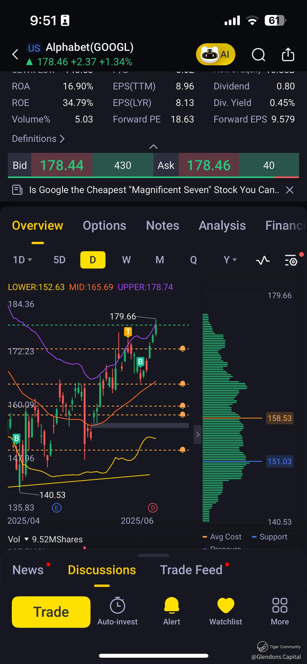Tap the Alphabet(GOOGL) title
Screen dimensions: 307x664
[89, 47]
